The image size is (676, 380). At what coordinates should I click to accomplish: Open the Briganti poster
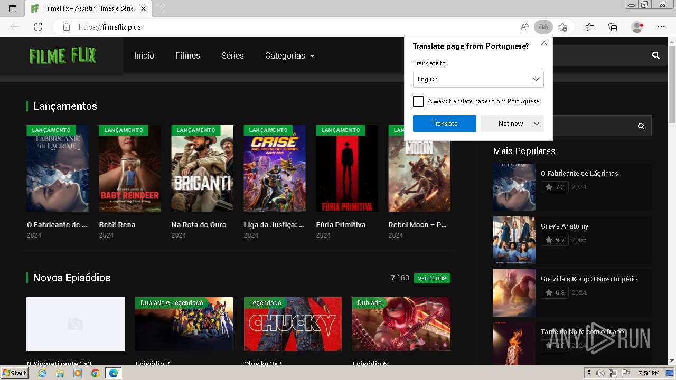[202, 168]
